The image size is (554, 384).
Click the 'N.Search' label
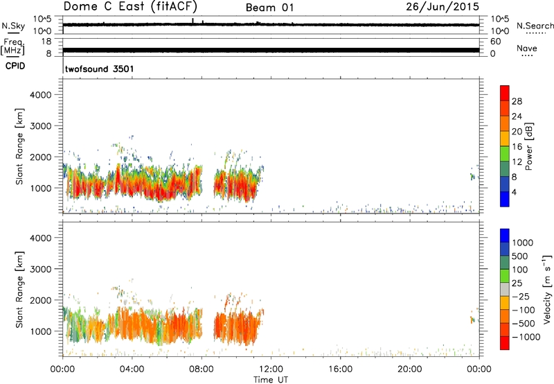pyautogui.click(x=535, y=26)
